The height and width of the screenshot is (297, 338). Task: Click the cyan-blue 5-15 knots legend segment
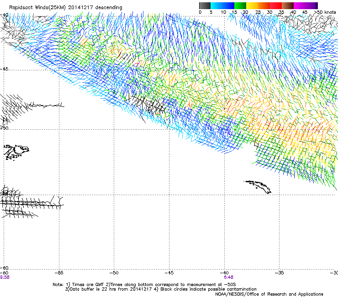pyautogui.click(x=222, y=5)
